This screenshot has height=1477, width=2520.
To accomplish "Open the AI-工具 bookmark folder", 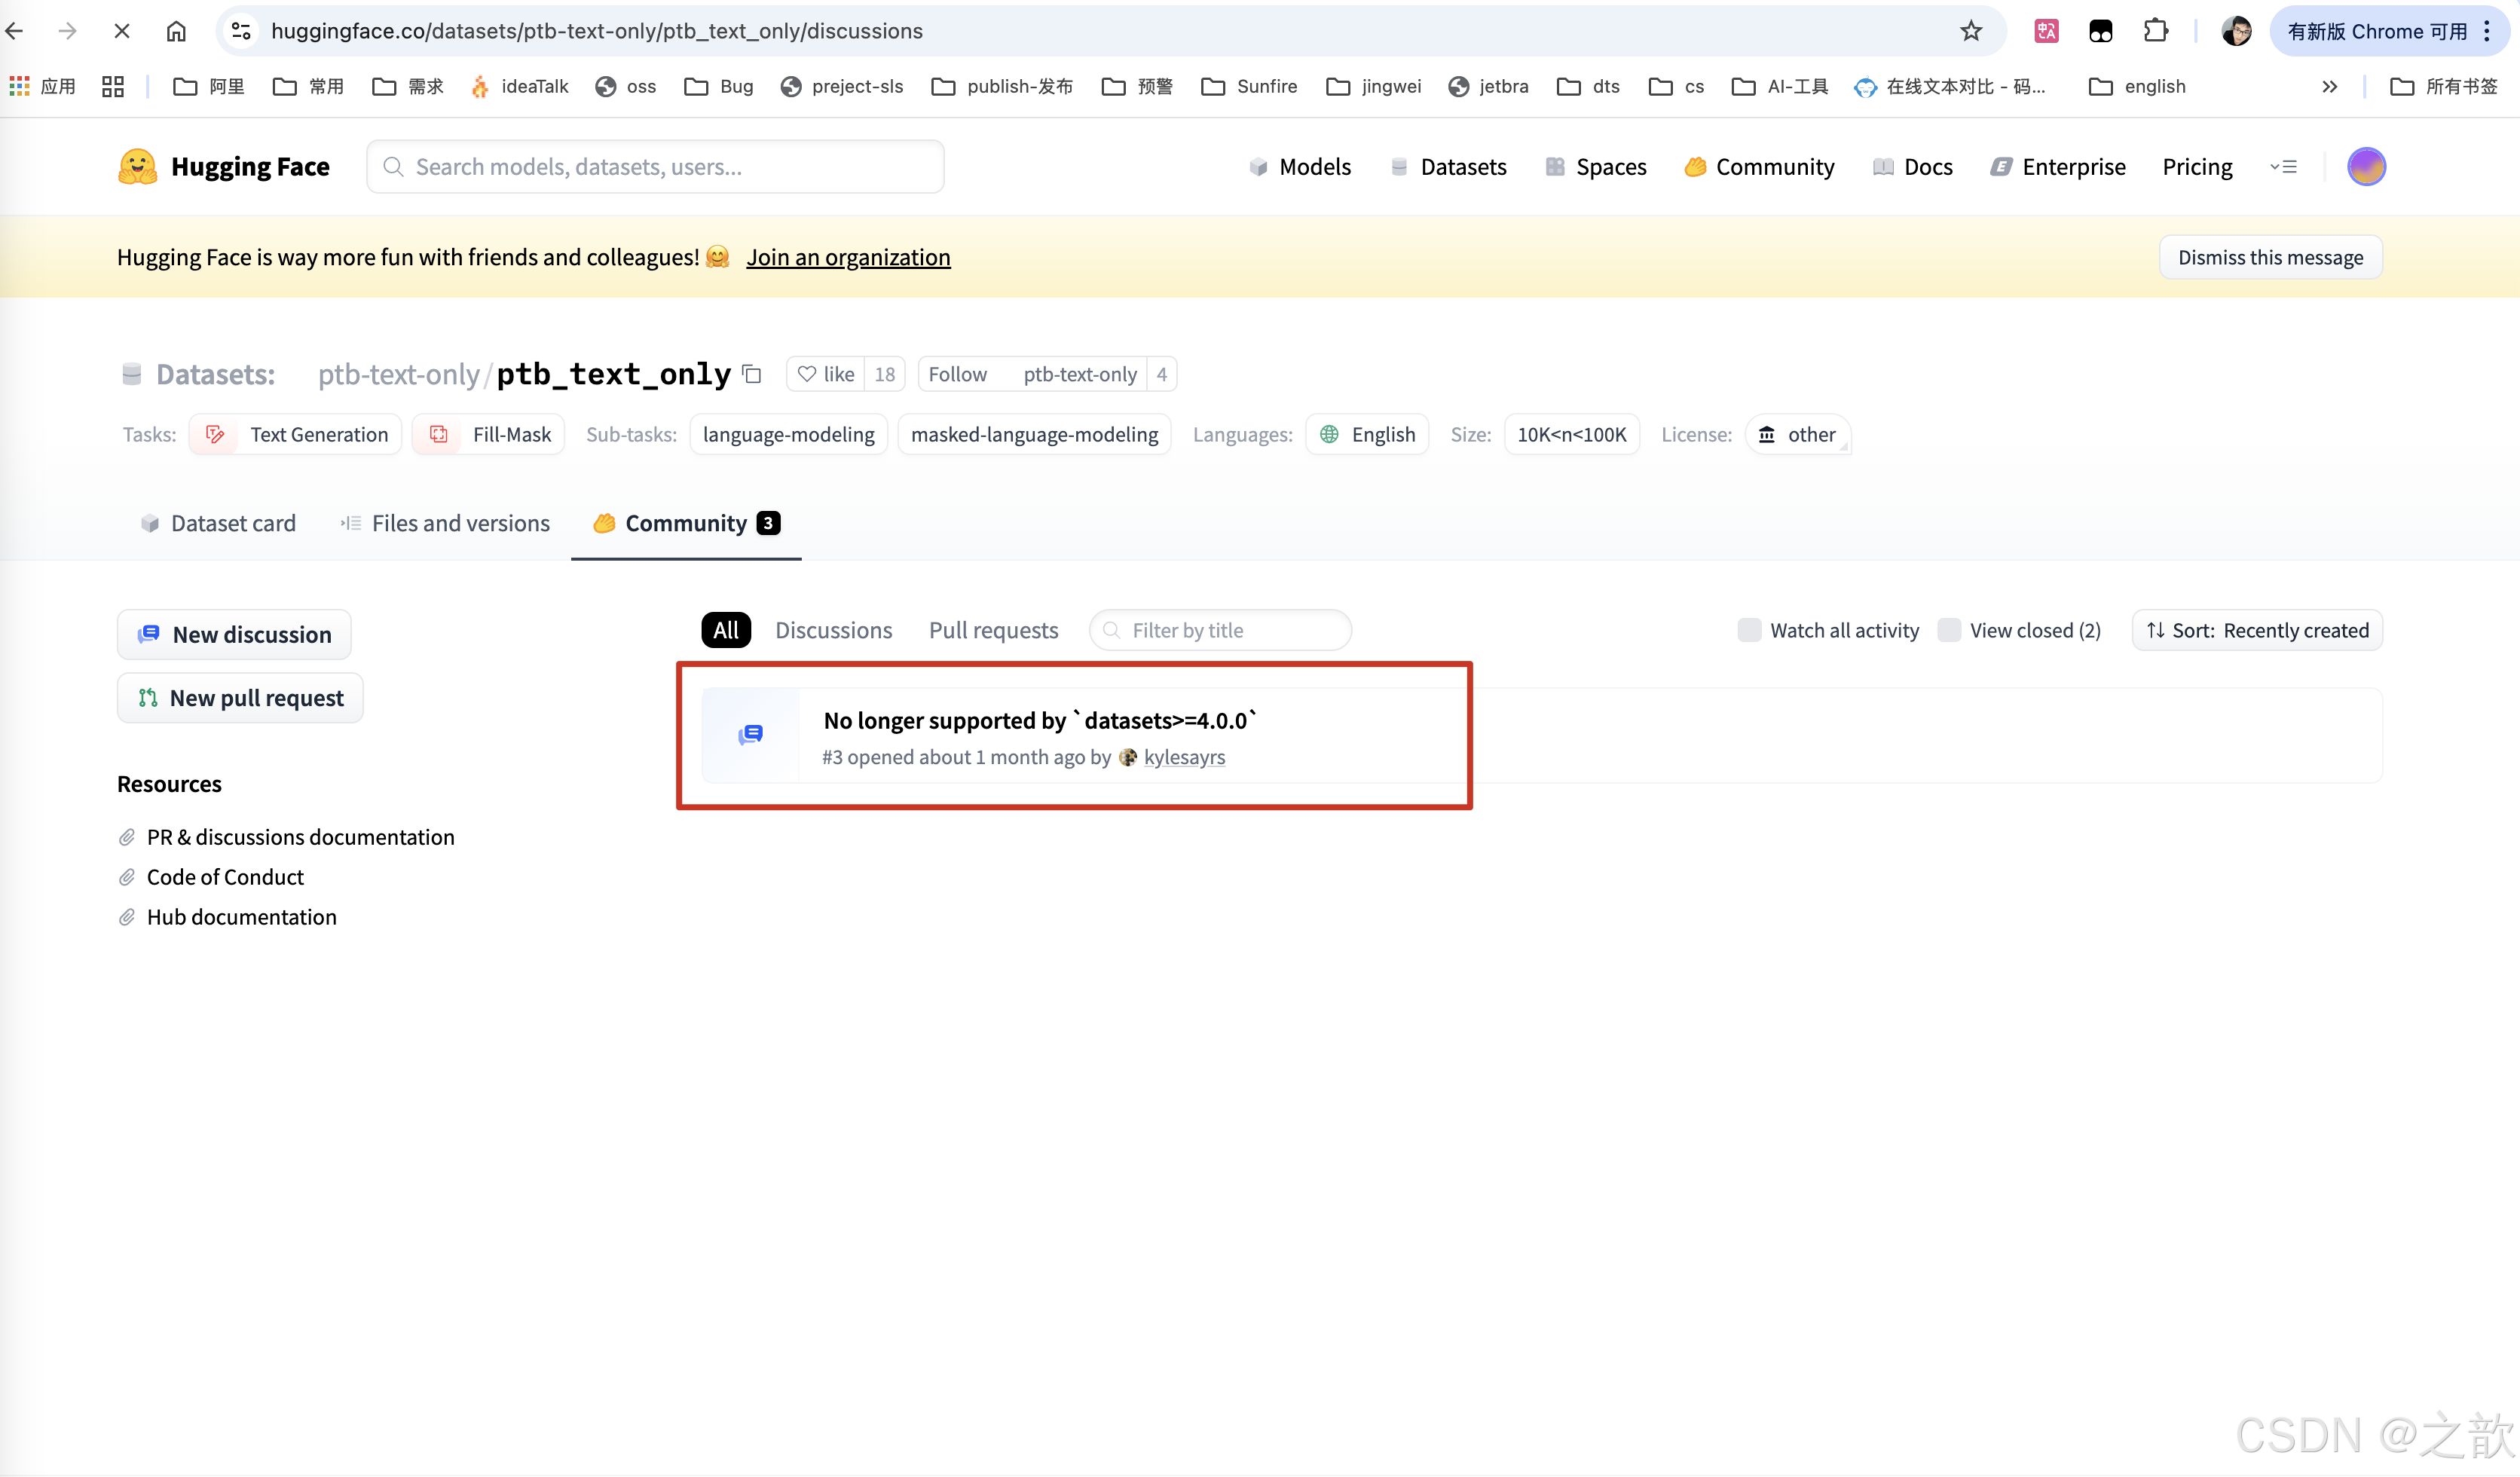I will click(x=1780, y=86).
